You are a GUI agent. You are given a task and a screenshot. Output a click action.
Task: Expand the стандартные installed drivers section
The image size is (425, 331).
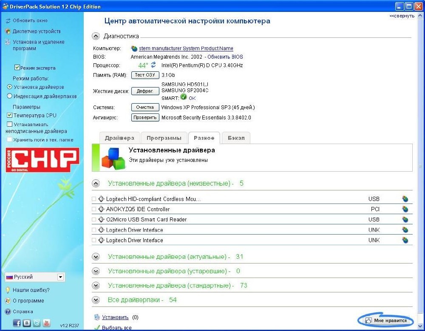point(96,286)
